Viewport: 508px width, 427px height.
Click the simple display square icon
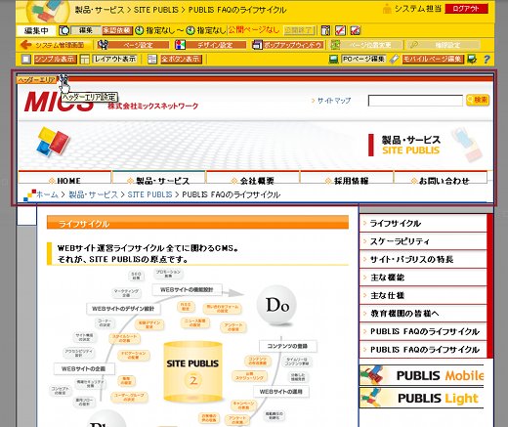[26, 59]
